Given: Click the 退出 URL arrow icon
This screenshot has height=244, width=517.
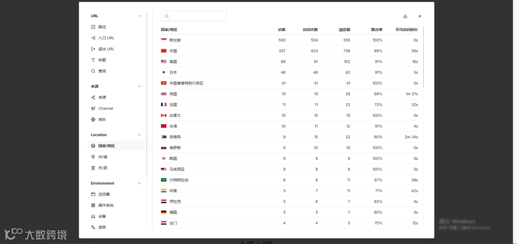Looking at the screenshot, I should pyautogui.click(x=93, y=49).
